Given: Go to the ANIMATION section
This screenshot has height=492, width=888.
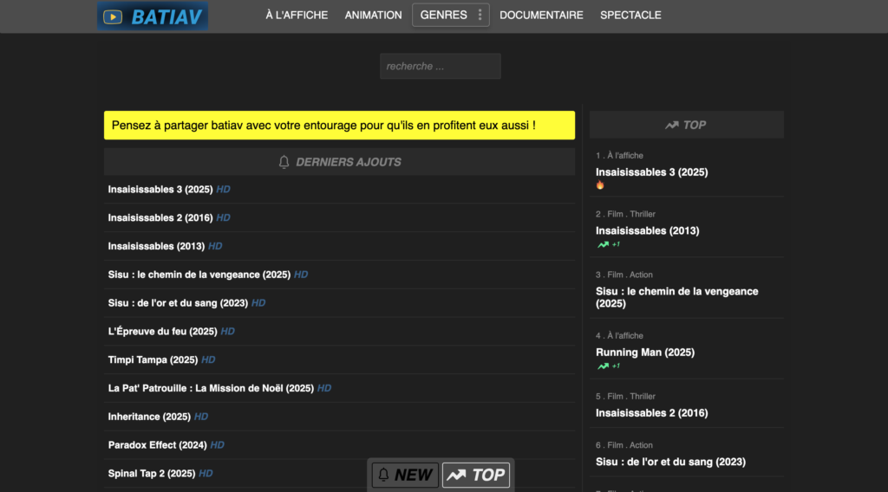Looking at the screenshot, I should (x=373, y=15).
